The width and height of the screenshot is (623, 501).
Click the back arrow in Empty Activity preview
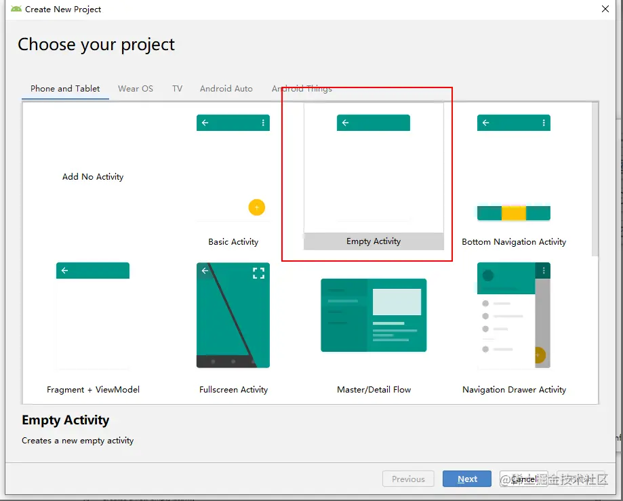pyautogui.click(x=345, y=123)
